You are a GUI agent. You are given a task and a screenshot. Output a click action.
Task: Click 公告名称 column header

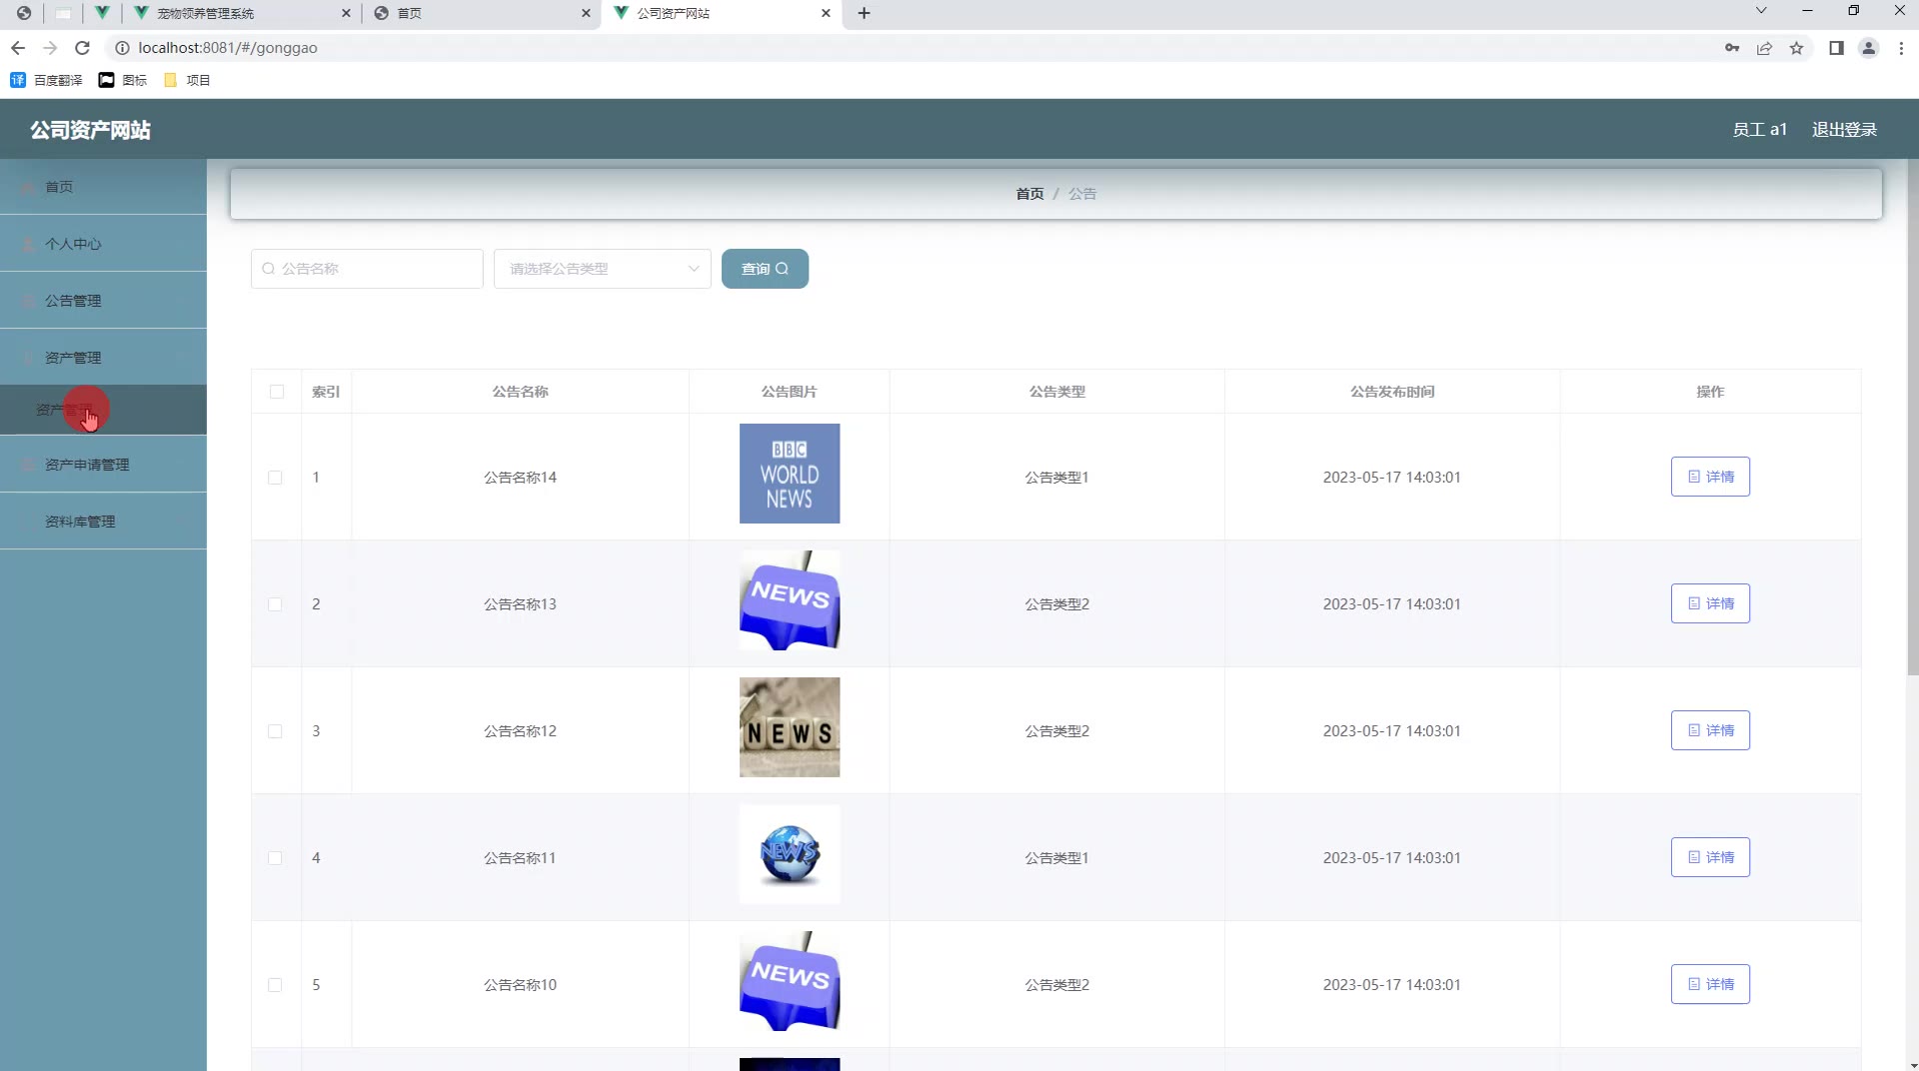click(x=520, y=392)
